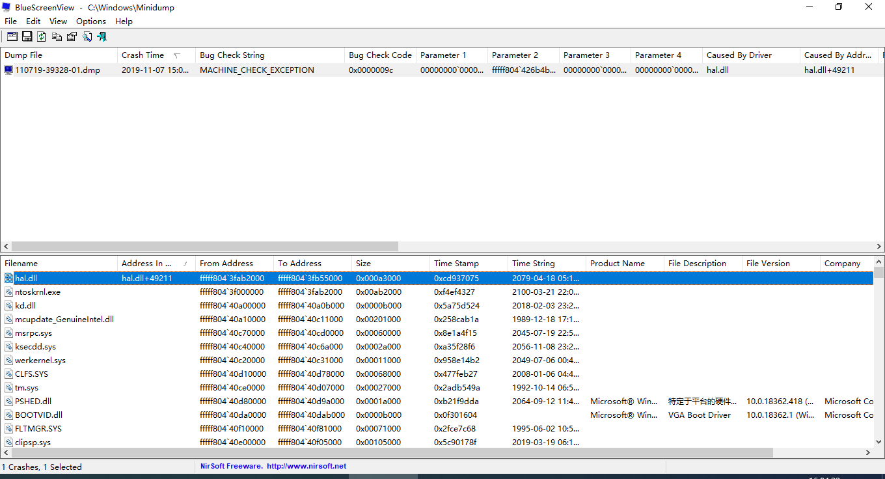Click the size value 0x00201000
The width and height of the screenshot is (885, 479).
pyautogui.click(x=379, y=319)
